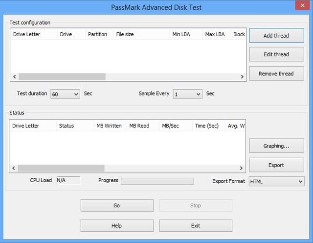Screen dimensions: 313x243
Task: Click the Test configuration horizontal scrollbar thumb
Action: [x=62, y=76]
